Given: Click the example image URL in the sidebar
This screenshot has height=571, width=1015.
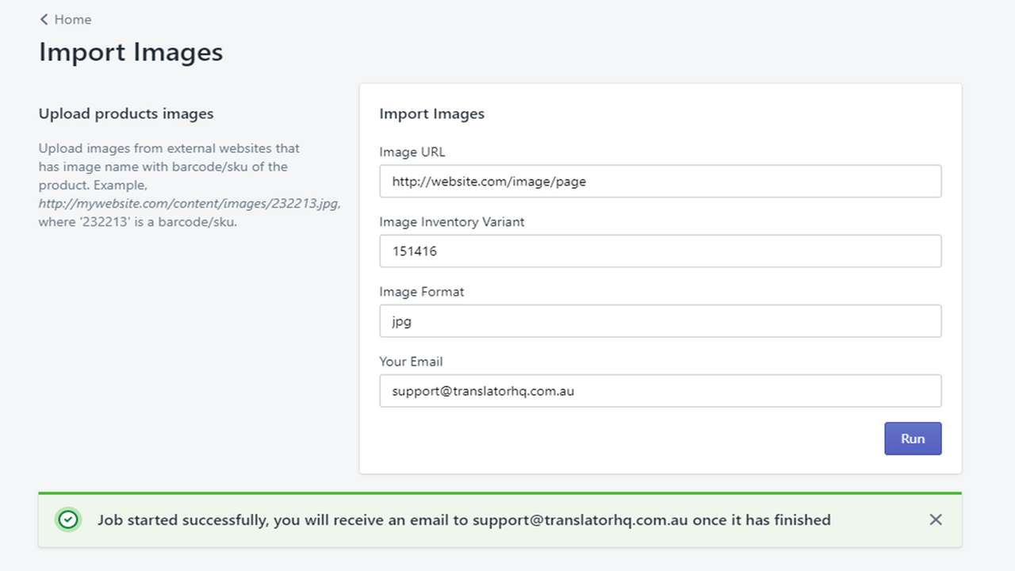Looking at the screenshot, I should (x=188, y=203).
